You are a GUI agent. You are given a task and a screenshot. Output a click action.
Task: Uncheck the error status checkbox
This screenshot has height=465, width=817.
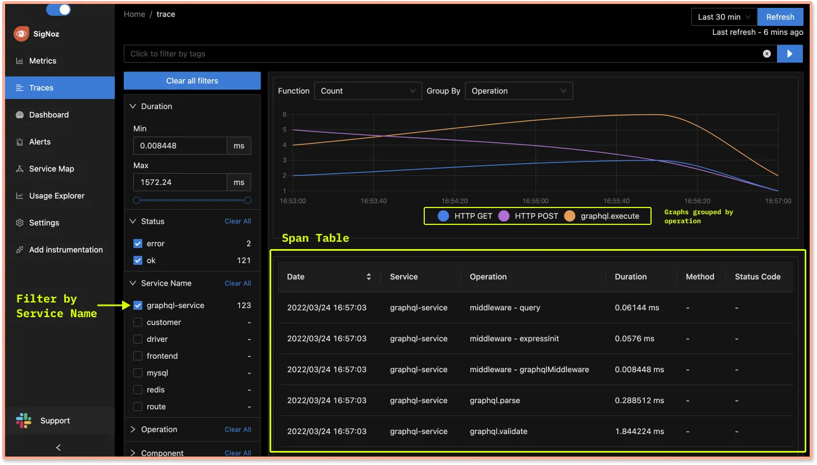point(138,243)
